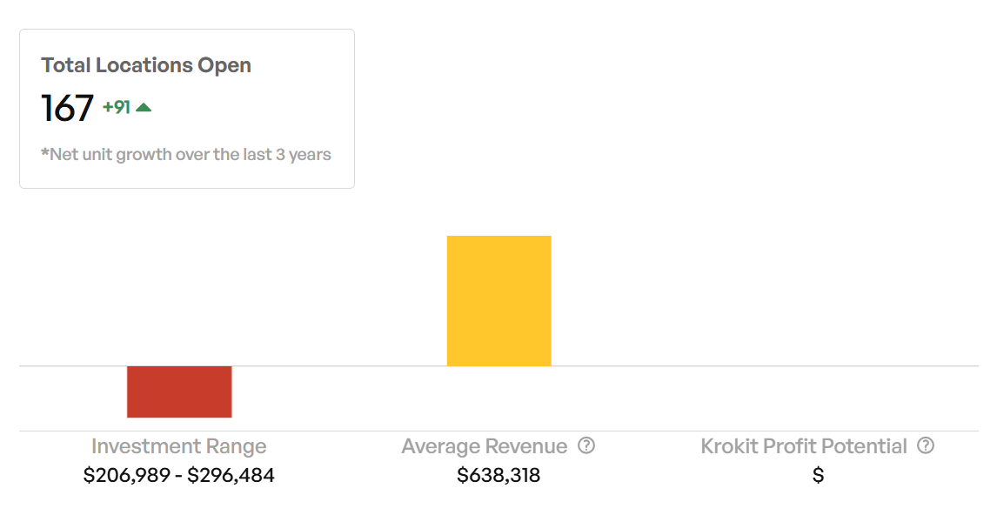Viewport: 997px width, 515px height.
Task: Click the +91 net growth indicator
Action: point(117,108)
